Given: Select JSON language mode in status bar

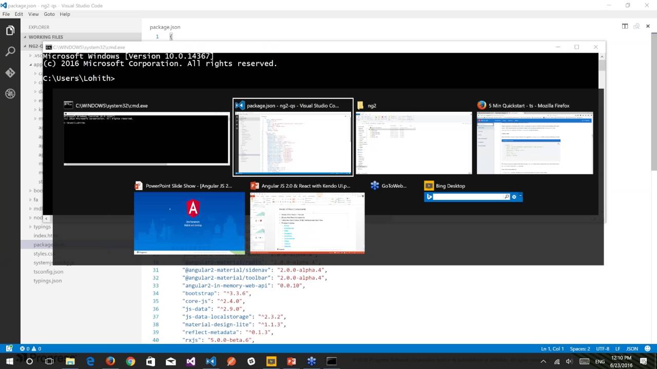Looking at the screenshot, I should click(632, 348).
